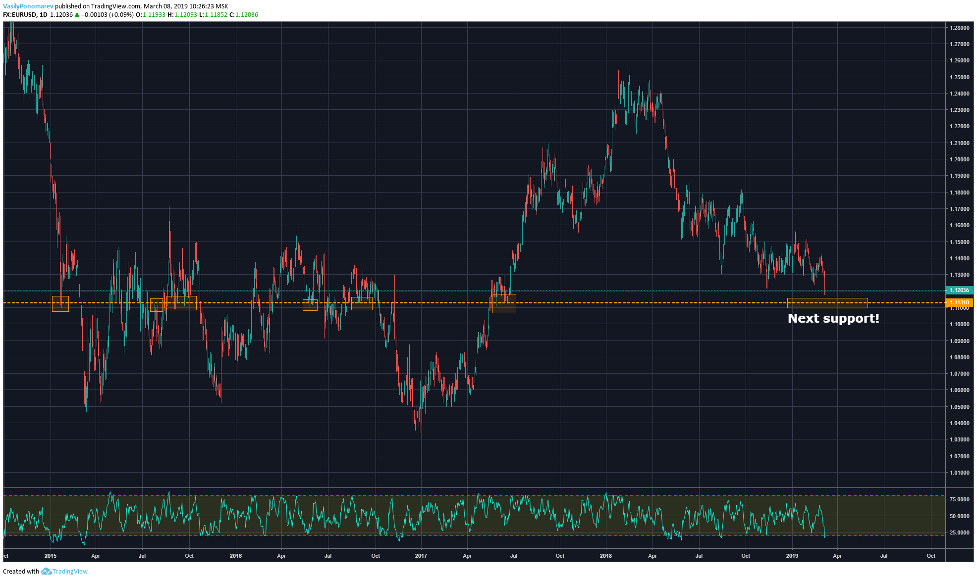Click the 1.23000 price axis label

pos(959,110)
